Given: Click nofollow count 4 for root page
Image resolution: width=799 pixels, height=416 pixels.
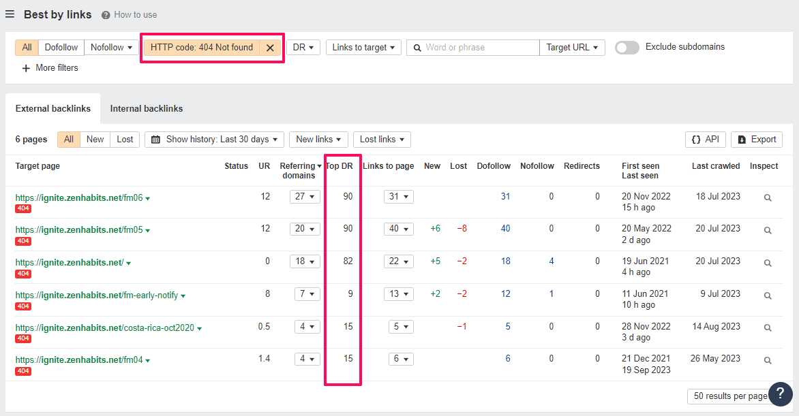Looking at the screenshot, I should pos(552,261).
